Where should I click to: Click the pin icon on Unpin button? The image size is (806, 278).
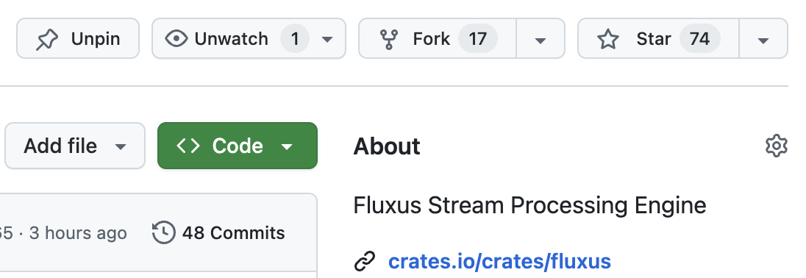click(47, 39)
